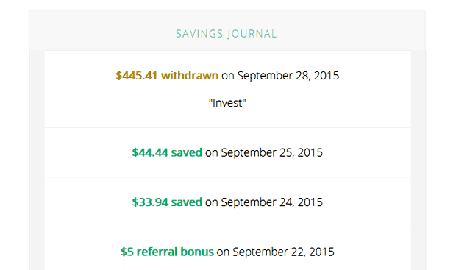
Task: Click September 28 in the withdrawal entry
Action: coord(273,76)
